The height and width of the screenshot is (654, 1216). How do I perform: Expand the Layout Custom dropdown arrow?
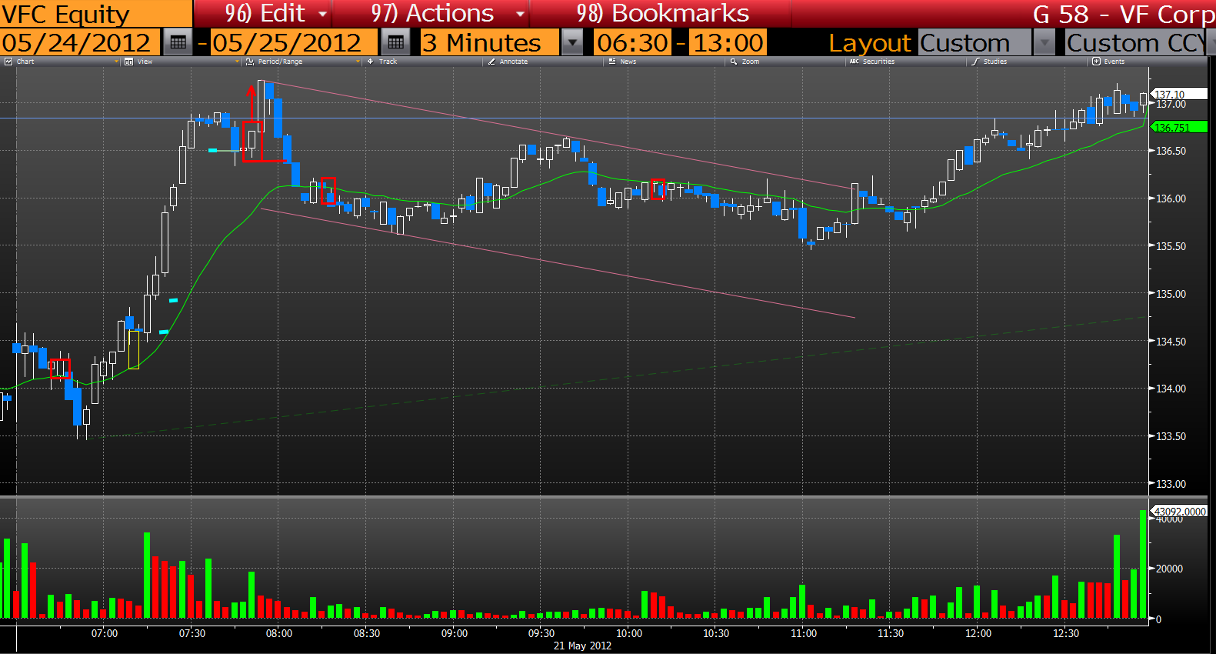[1044, 42]
